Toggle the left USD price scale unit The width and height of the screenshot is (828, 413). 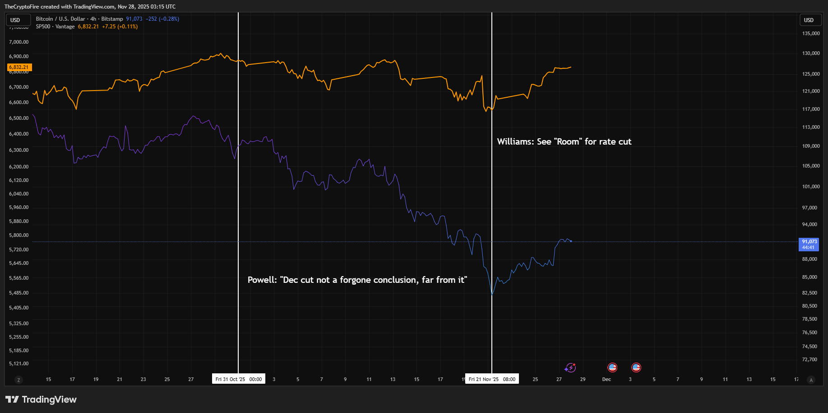(18, 20)
